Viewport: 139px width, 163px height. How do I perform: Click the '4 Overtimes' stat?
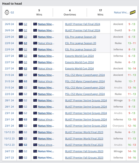[70, 12]
